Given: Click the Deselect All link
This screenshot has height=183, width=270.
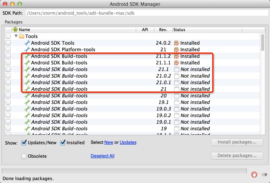Looking at the screenshot, I should [102, 156].
